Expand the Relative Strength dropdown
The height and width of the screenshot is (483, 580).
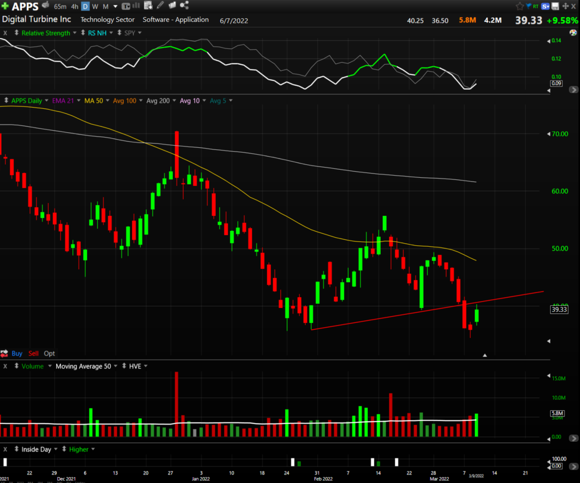point(75,33)
